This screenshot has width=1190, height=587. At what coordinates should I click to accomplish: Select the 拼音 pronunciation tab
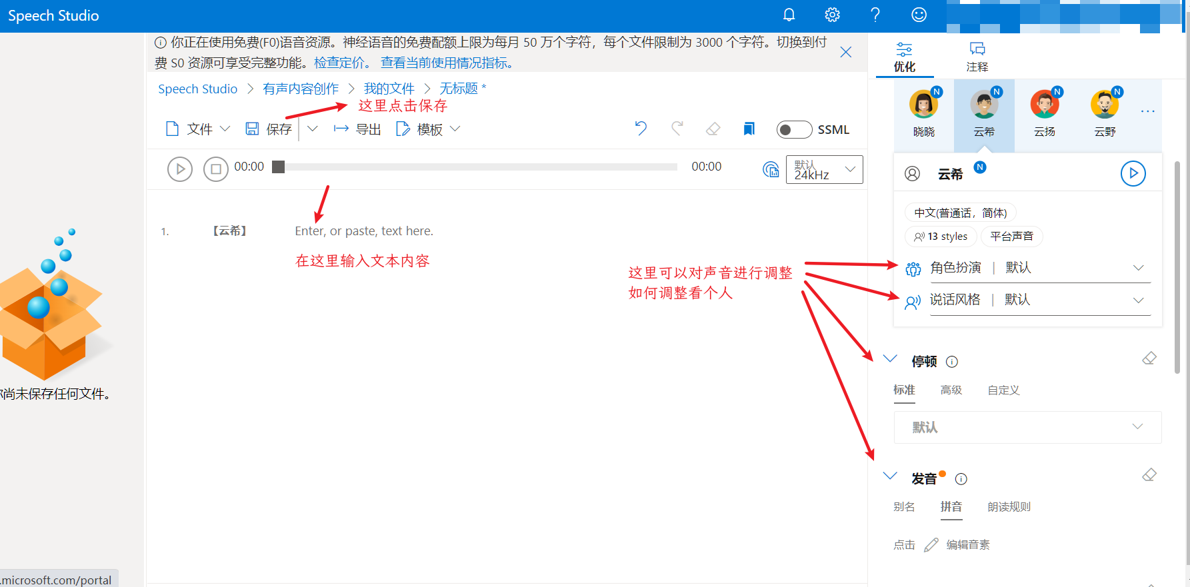coord(951,507)
